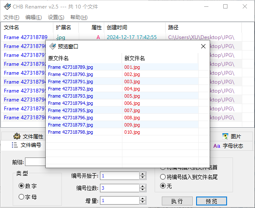The image size is (255, 208).
Task: Select preview row Frame 427318790.jpg
Action: click(70, 74)
